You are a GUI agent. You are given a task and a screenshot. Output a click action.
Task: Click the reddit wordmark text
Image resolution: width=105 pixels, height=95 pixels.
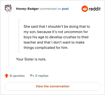point(94,9)
